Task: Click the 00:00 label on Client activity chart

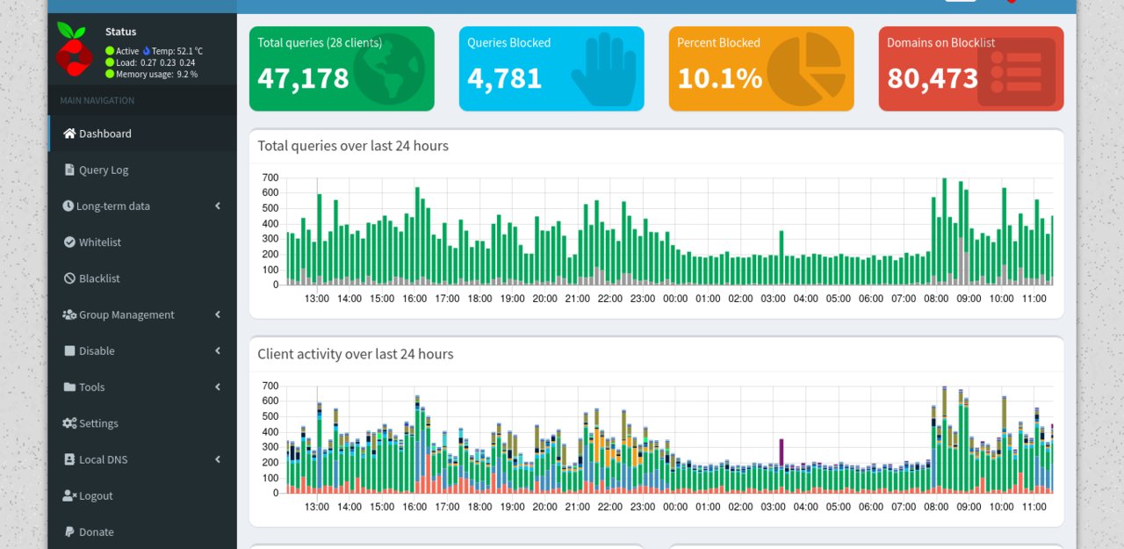Action: pos(675,507)
